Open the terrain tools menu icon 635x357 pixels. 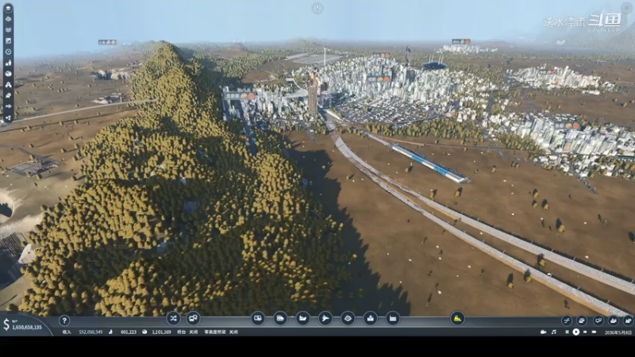[348, 319]
